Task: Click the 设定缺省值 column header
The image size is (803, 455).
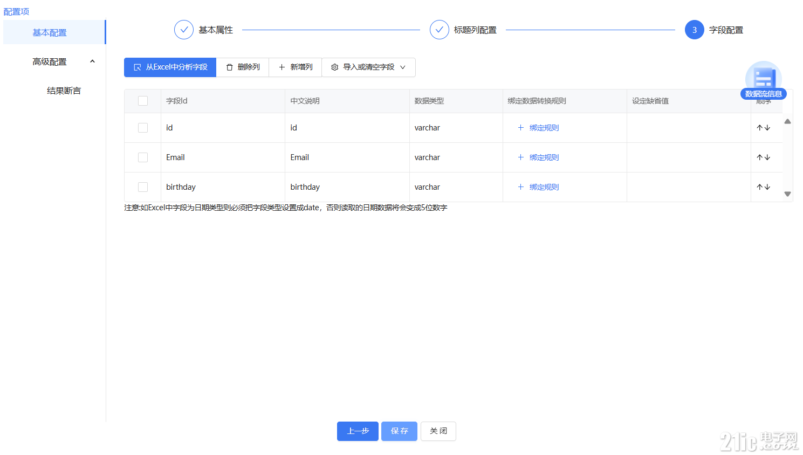Action: 689,101
